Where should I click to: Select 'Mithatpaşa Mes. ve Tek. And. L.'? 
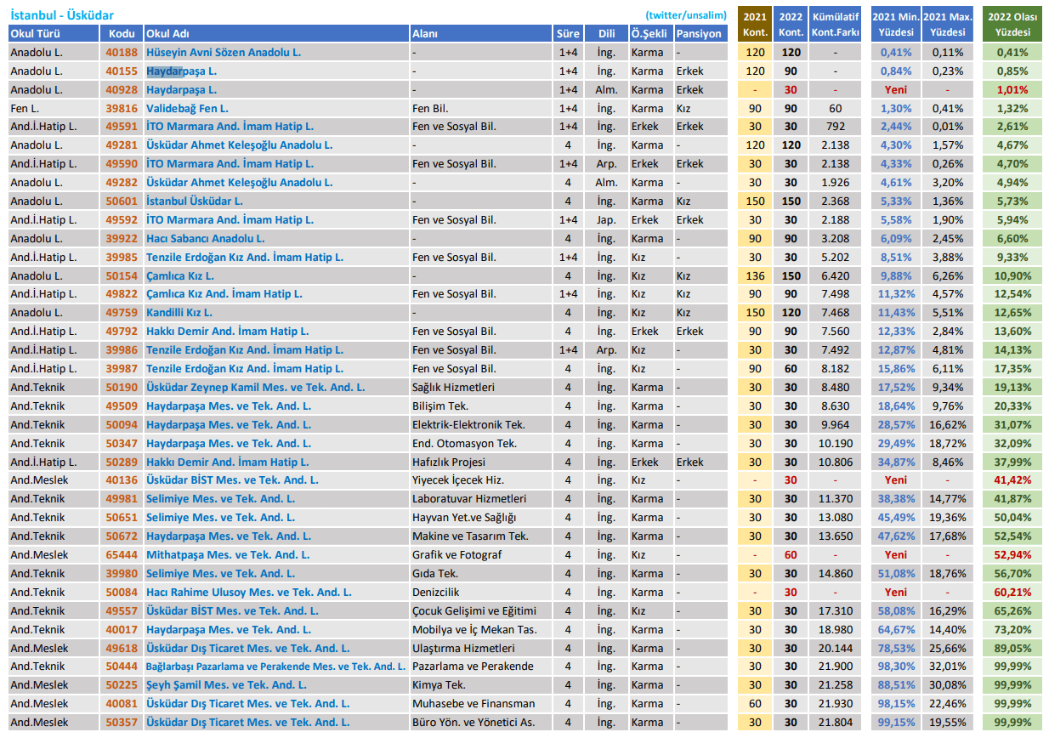[228, 555]
